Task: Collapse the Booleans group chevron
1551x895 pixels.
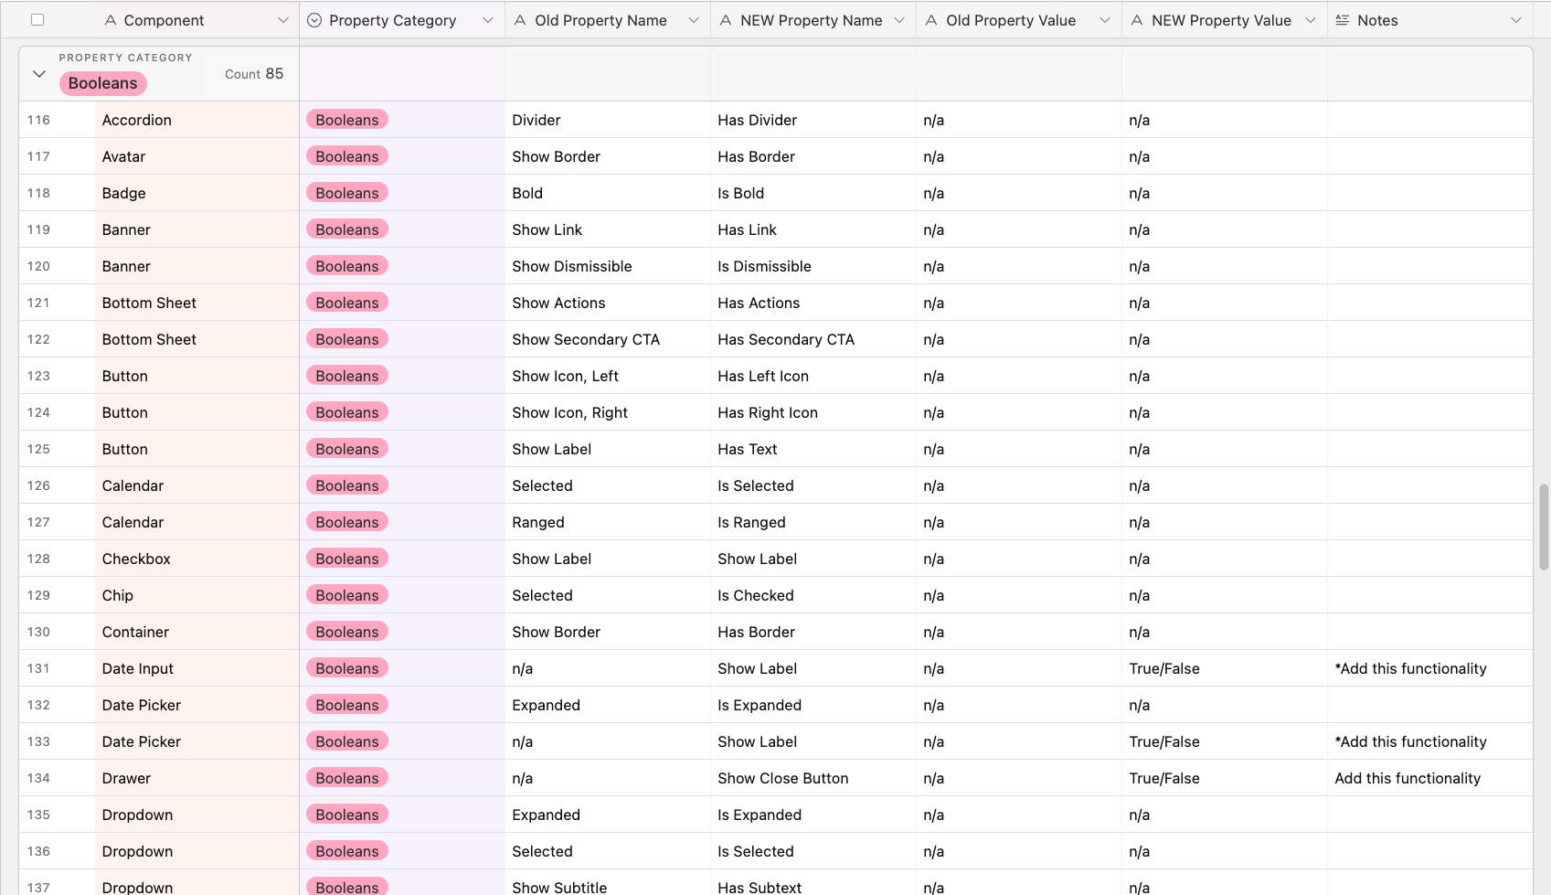Action: click(39, 74)
